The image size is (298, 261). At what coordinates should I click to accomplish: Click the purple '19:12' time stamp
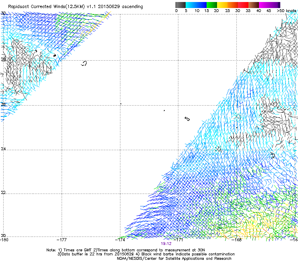[x=166, y=244]
